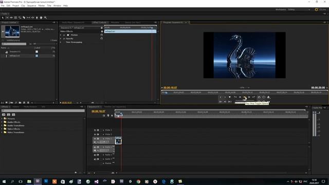Expand the Motion effect properties
This screenshot has height=185, width=329.
(x=61, y=35)
